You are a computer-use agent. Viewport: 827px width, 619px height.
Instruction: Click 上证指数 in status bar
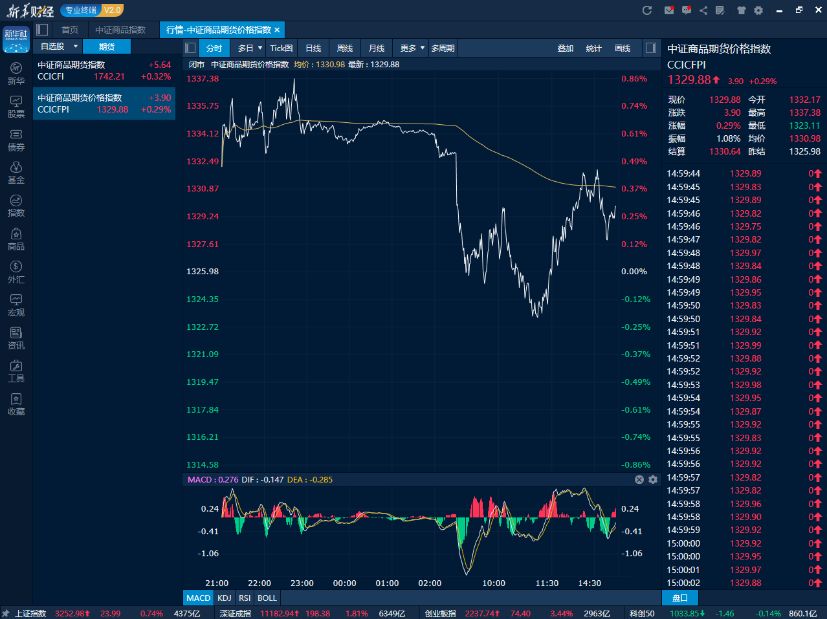coord(31,613)
